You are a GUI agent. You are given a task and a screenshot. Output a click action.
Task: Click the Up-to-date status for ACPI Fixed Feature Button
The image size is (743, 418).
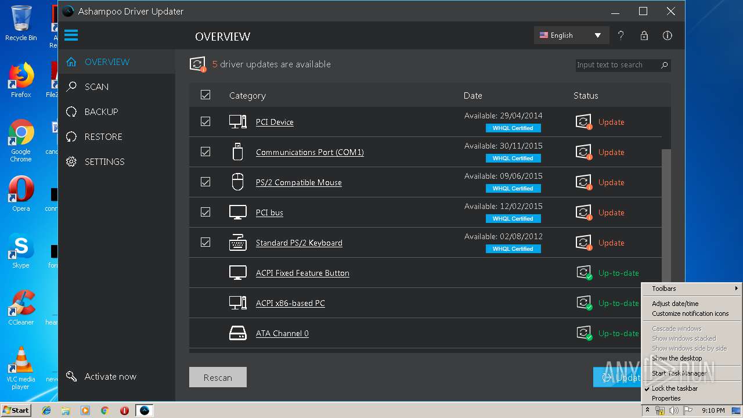click(x=618, y=273)
